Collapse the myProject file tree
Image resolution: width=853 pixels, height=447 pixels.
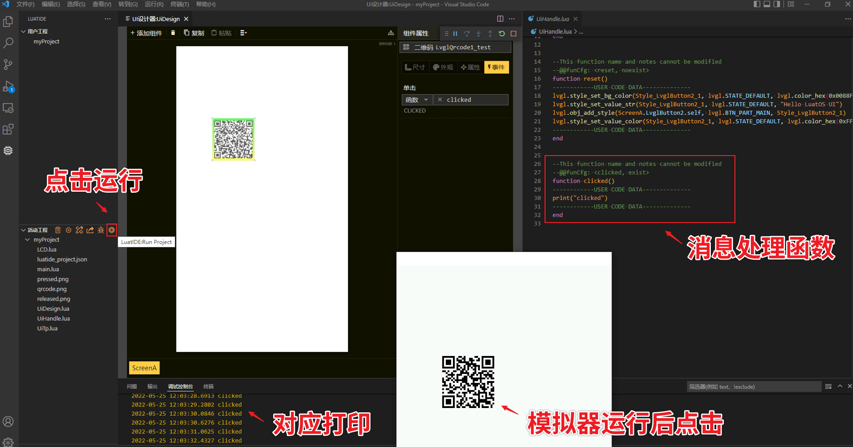(x=27, y=239)
